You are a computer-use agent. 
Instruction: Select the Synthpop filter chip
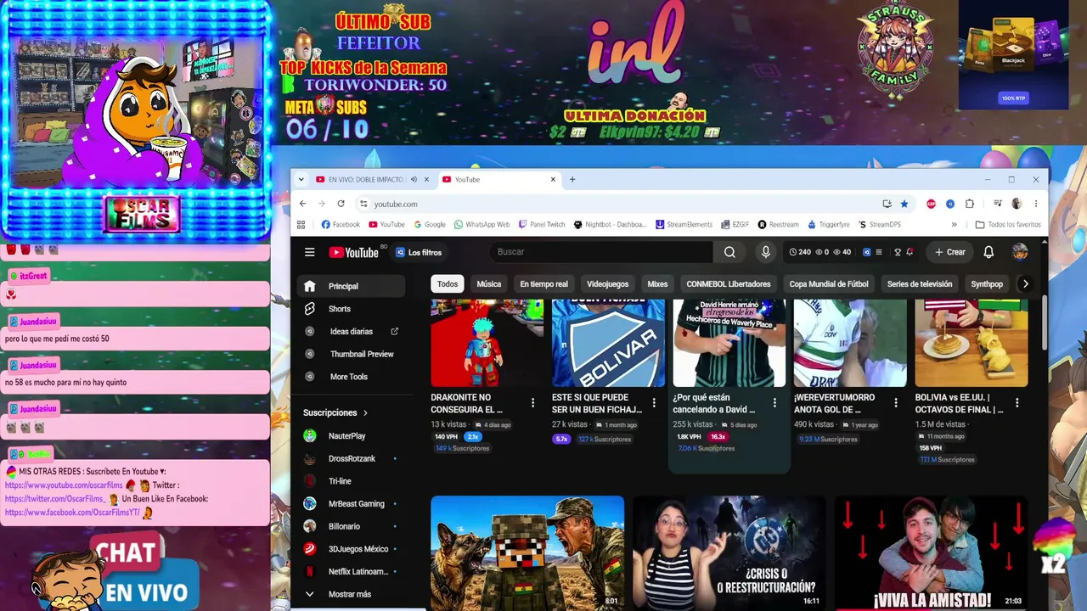987,284
